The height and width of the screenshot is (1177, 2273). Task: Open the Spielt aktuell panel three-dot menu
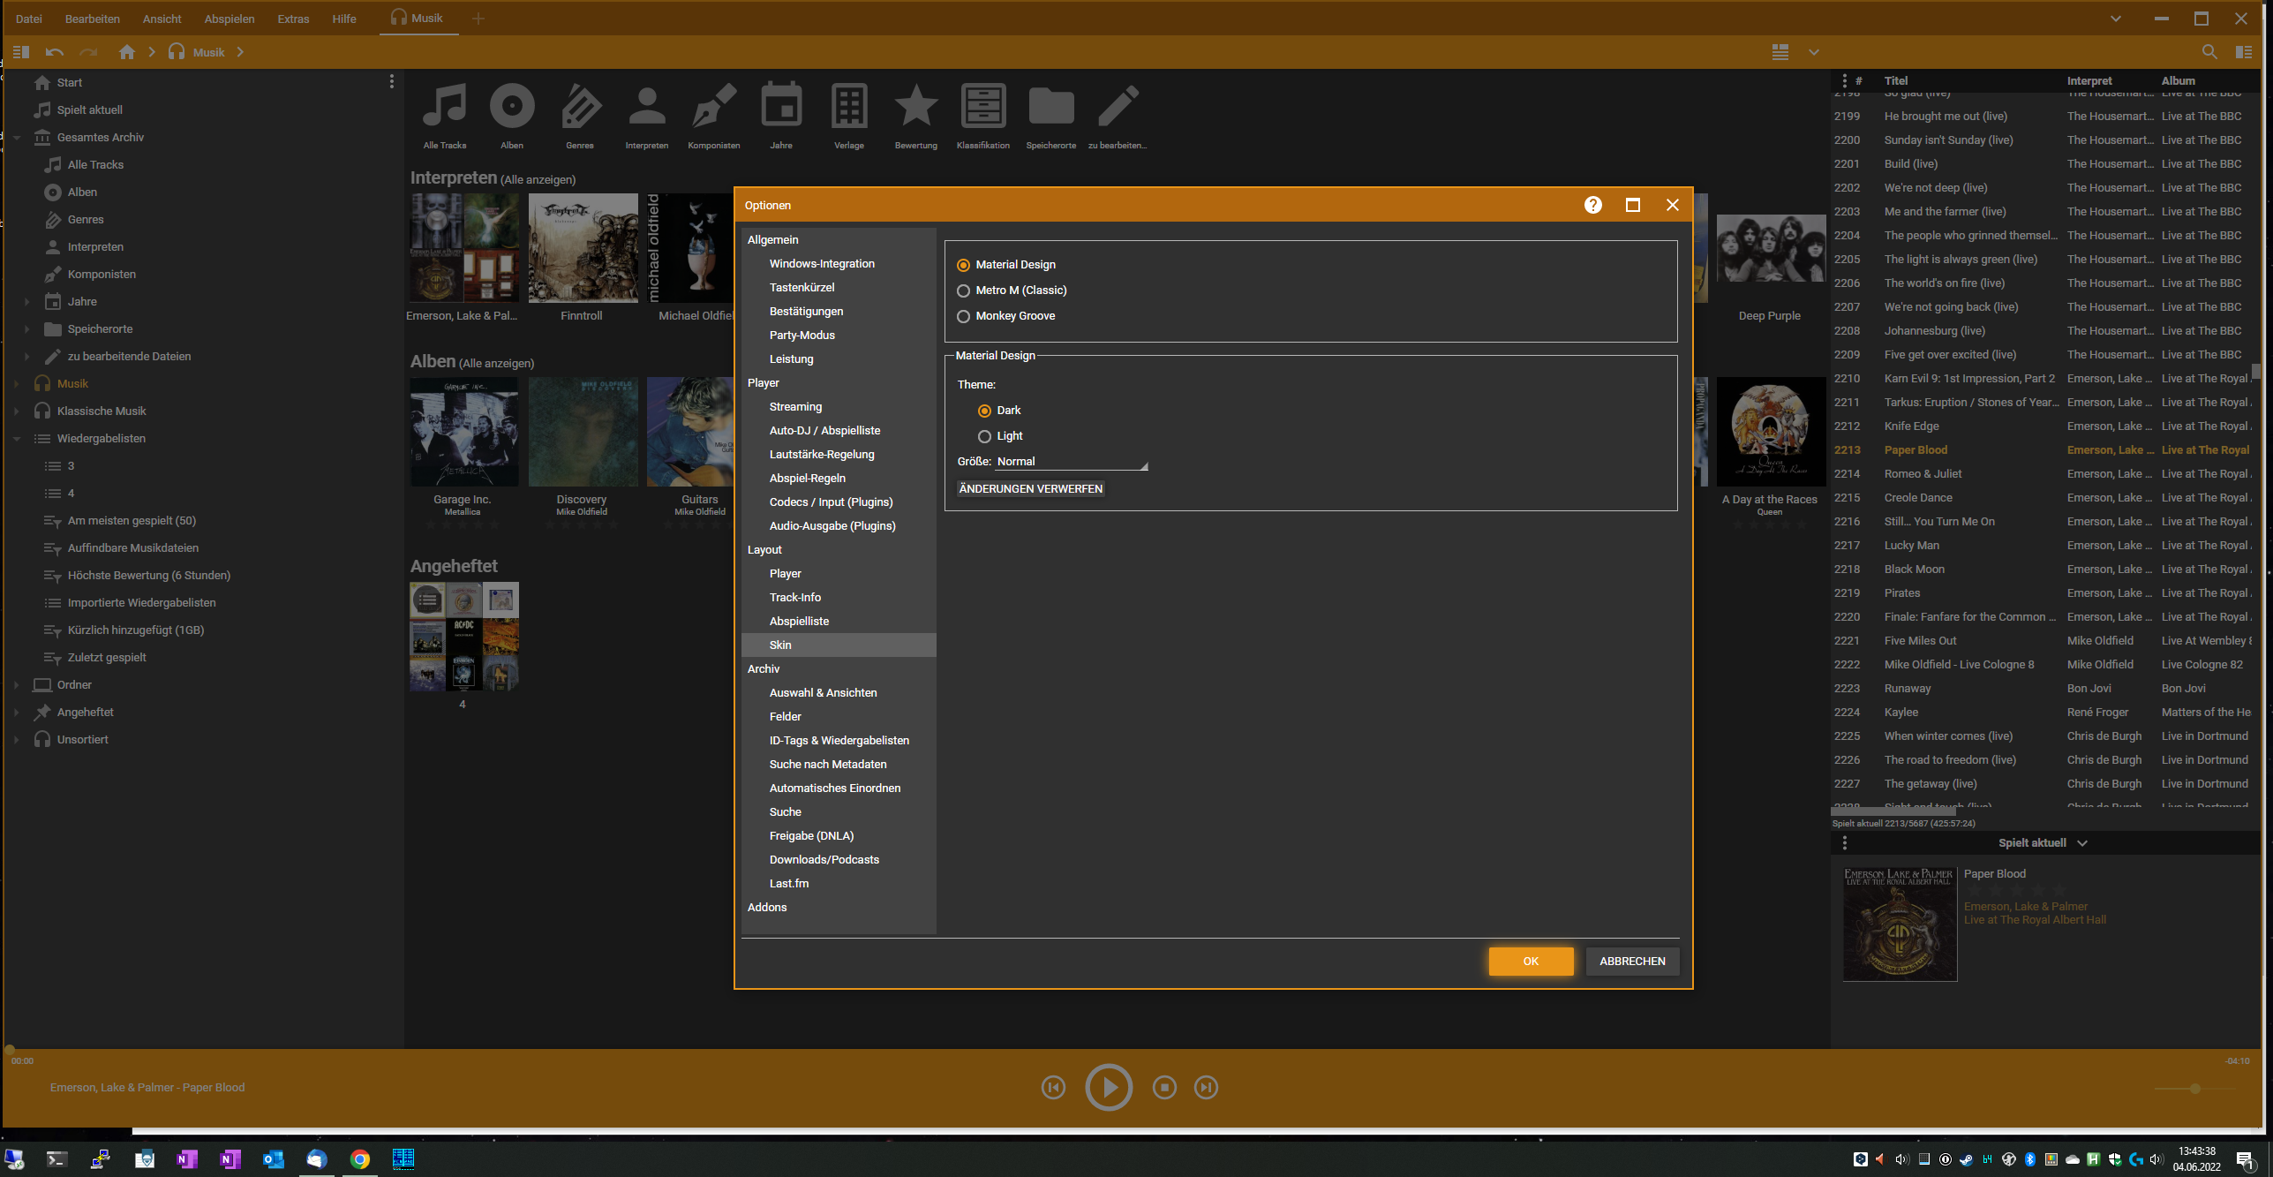point(1844,843)
